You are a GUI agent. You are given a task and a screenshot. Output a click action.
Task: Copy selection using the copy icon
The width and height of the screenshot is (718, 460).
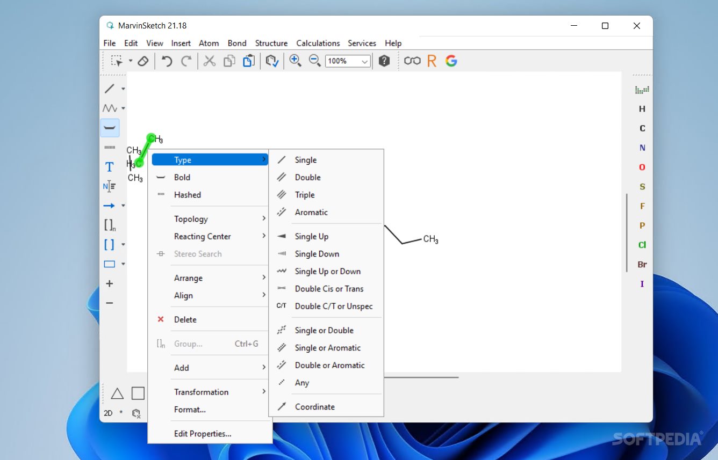[x=229, y=61]
